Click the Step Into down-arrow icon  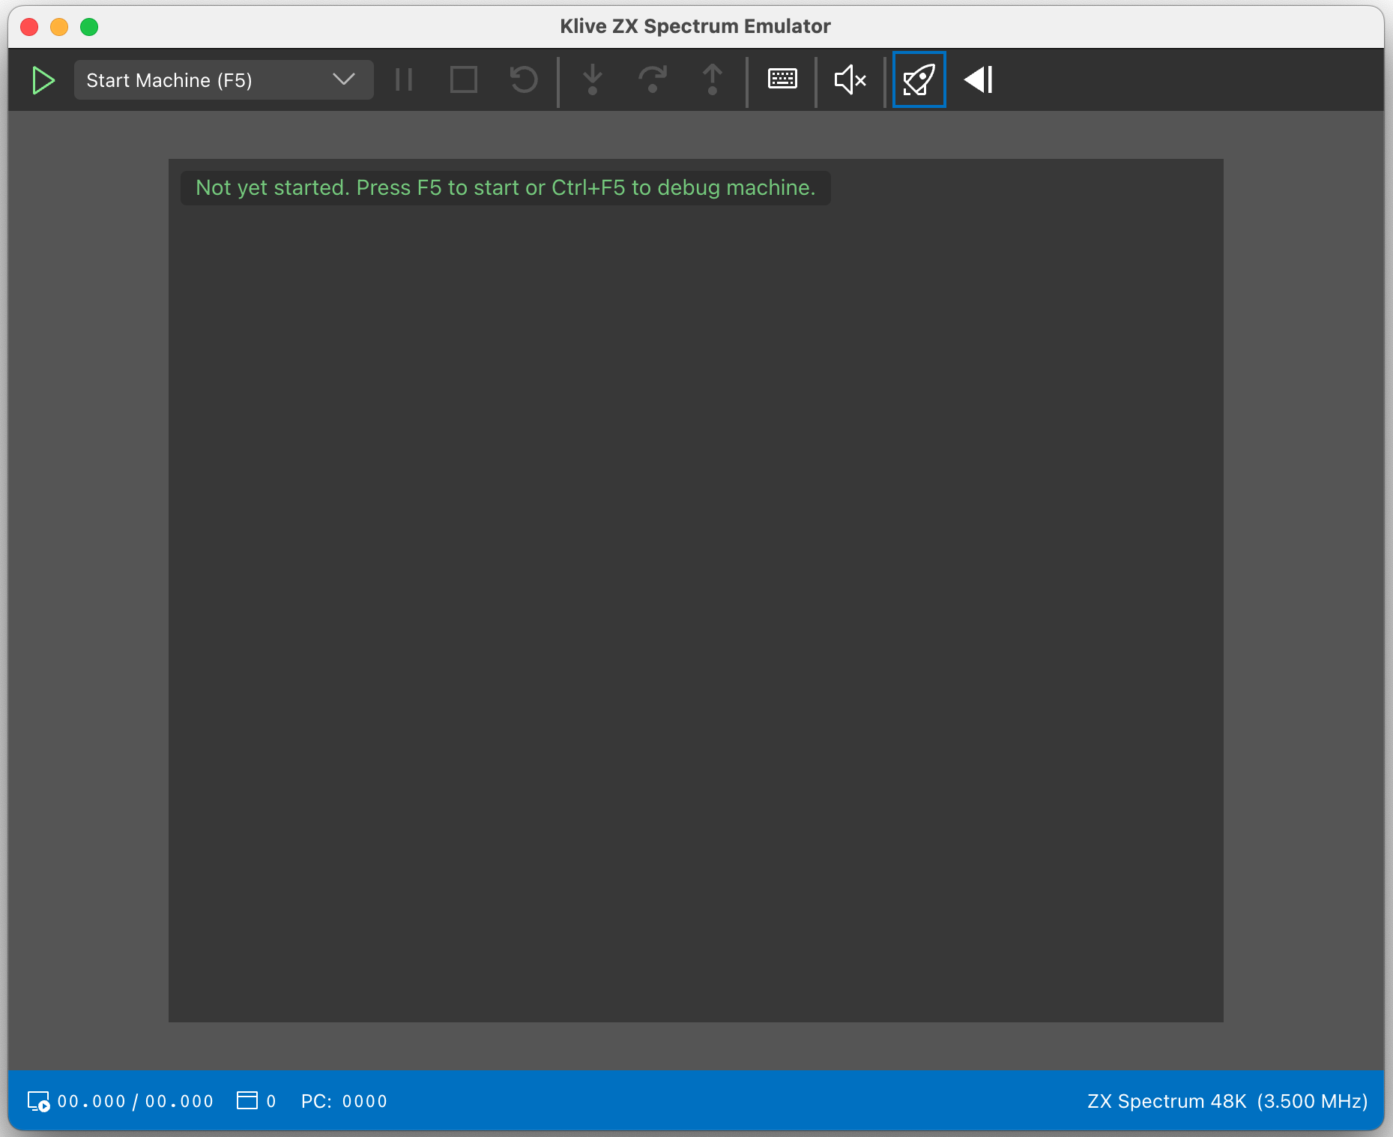point(593,79)
